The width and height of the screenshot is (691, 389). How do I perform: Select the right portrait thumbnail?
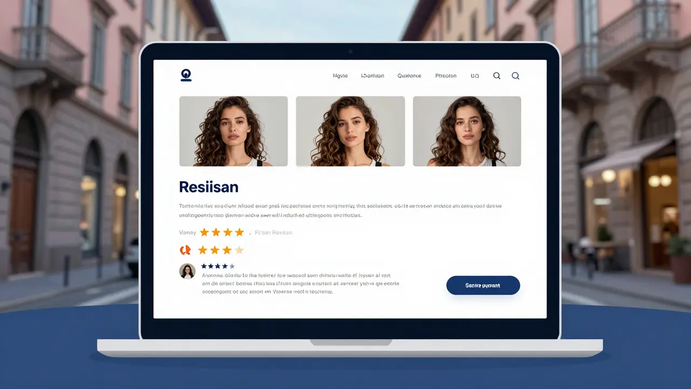point(467,131)
